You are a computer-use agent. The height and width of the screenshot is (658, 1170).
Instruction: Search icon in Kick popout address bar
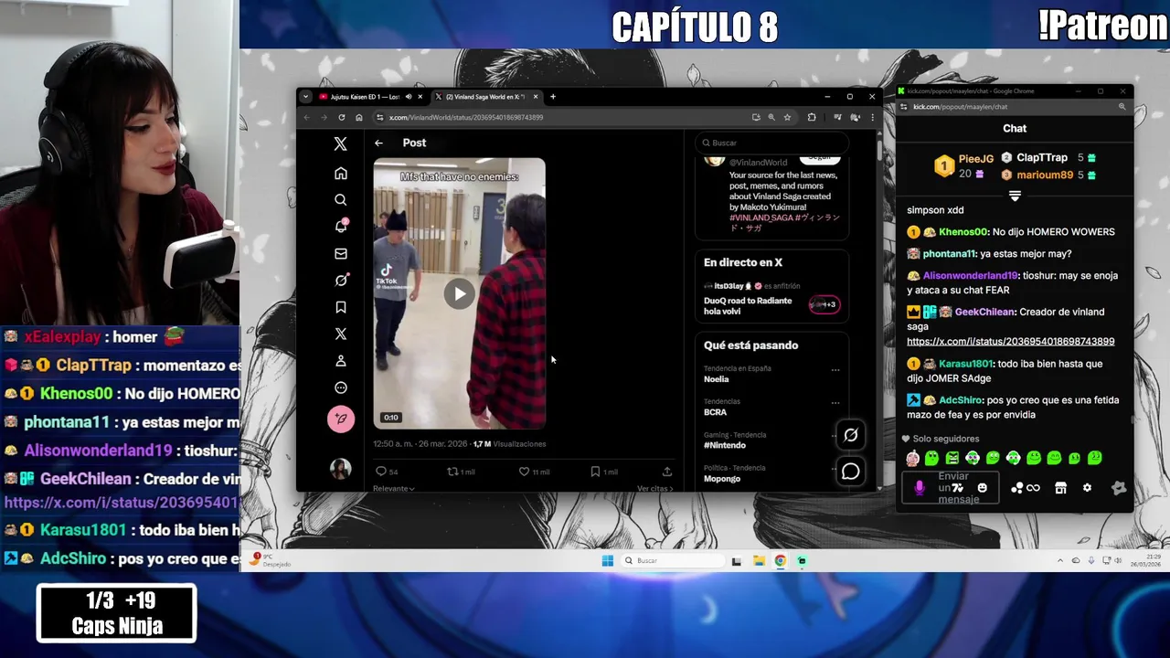(1122, 107)
